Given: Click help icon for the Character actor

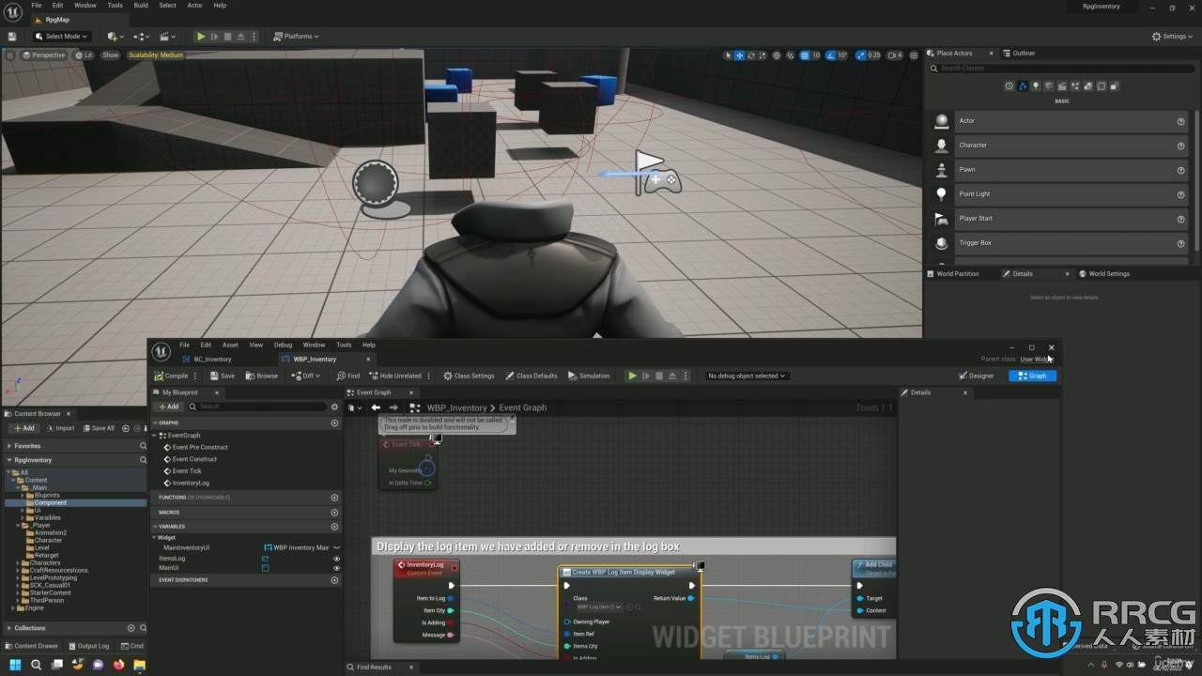Looking at the screenshot, I should coord(1181,146).
